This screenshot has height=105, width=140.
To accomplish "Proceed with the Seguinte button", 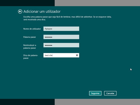I will coord(95,93).
